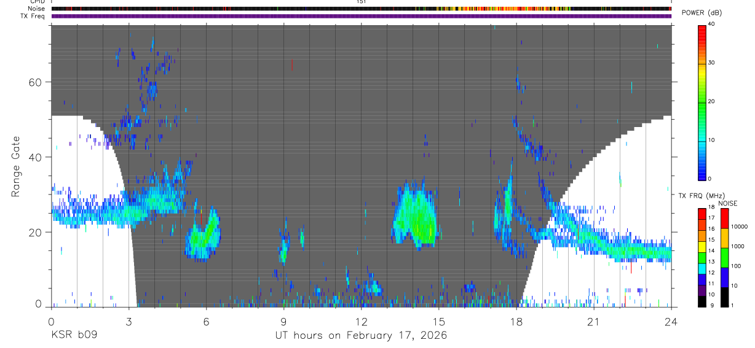Click the echo patch near 6 UT
The image size is (755, 348).
tap(204, 234)
